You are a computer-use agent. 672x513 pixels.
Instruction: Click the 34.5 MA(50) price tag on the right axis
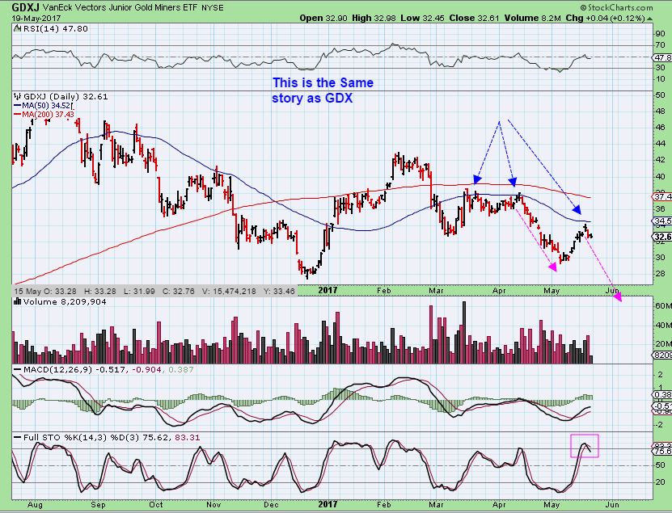click(662, 221)
